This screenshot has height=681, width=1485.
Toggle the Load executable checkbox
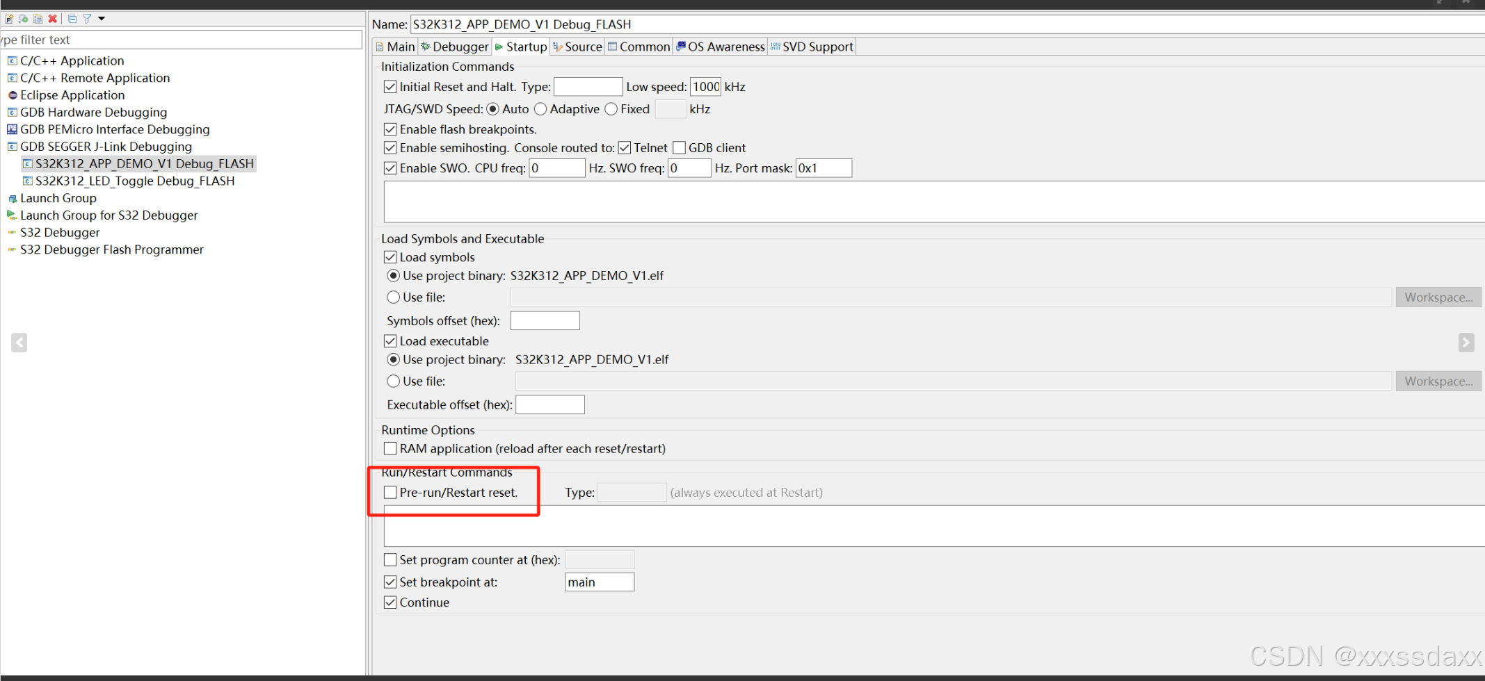pos(390,341)
